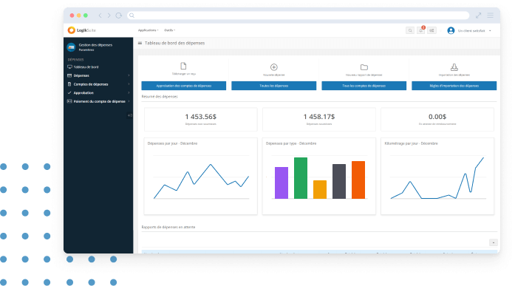Expand the Comptes de dépenses chevron

(x=129, y=84)
